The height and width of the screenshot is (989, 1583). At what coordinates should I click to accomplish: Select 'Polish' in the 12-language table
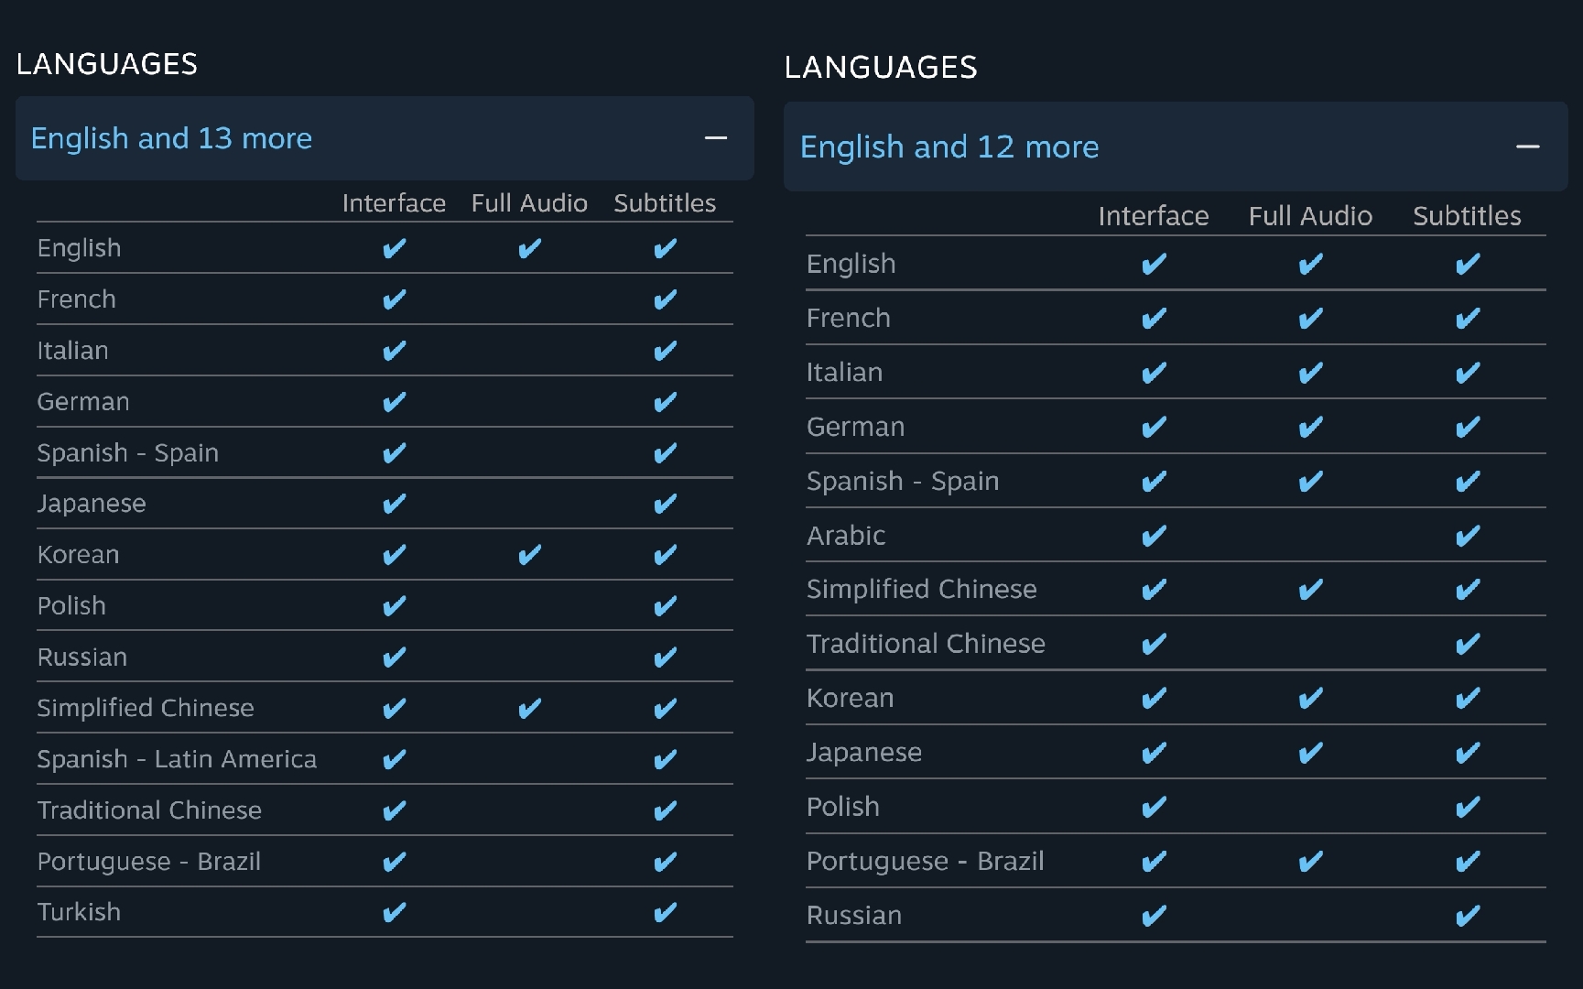(843, 807)
